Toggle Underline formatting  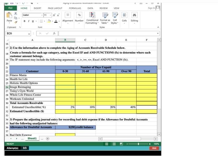[33, 21]
